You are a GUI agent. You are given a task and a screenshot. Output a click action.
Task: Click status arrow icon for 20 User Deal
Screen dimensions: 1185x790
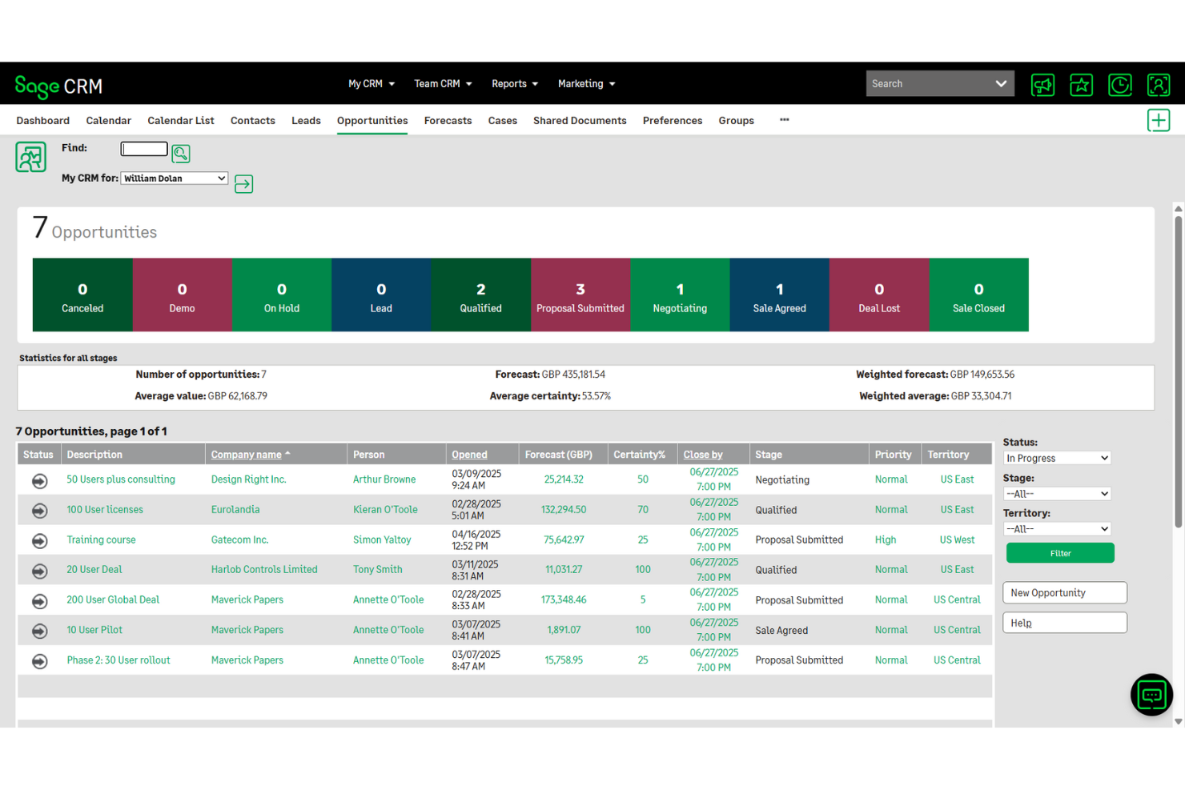[x=39, y=571]
